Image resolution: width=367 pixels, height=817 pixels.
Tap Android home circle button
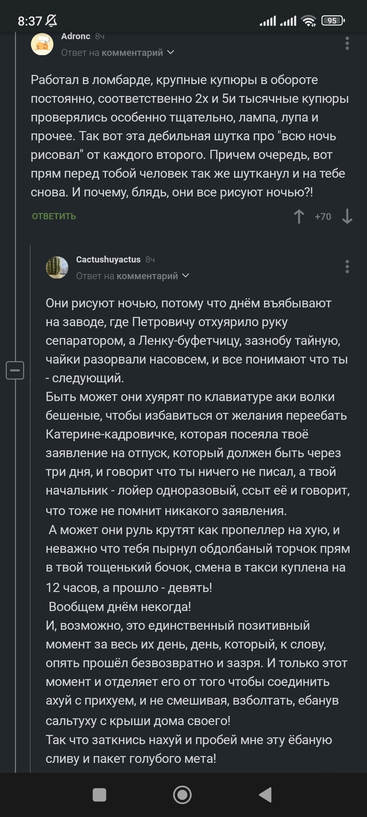[x=182, y=795]
